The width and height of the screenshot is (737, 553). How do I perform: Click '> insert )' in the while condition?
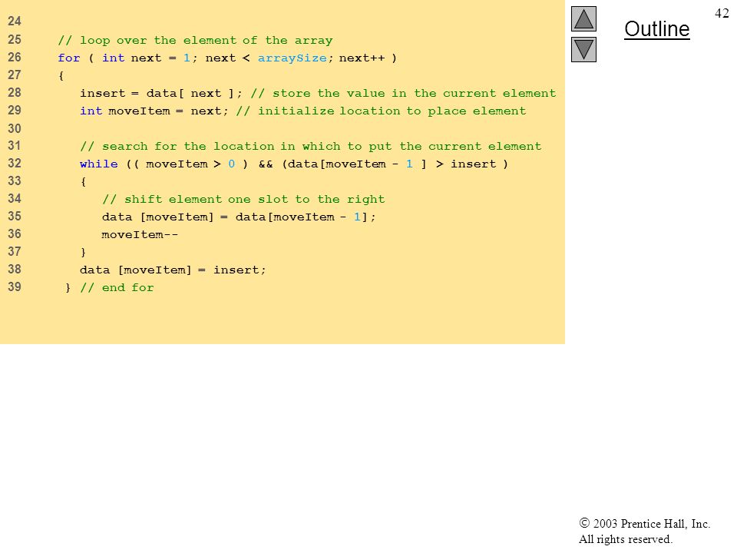pyautogui.click(x=472, y=164)
